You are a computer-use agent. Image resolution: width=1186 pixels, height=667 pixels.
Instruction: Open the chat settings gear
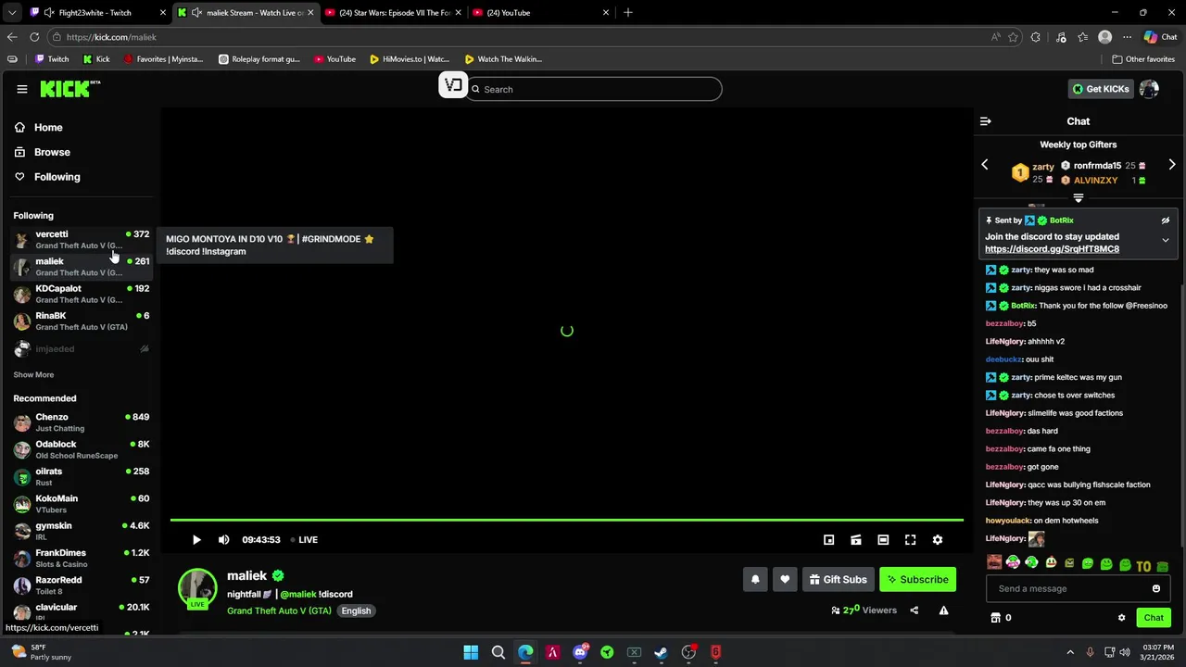(1121, 618)
